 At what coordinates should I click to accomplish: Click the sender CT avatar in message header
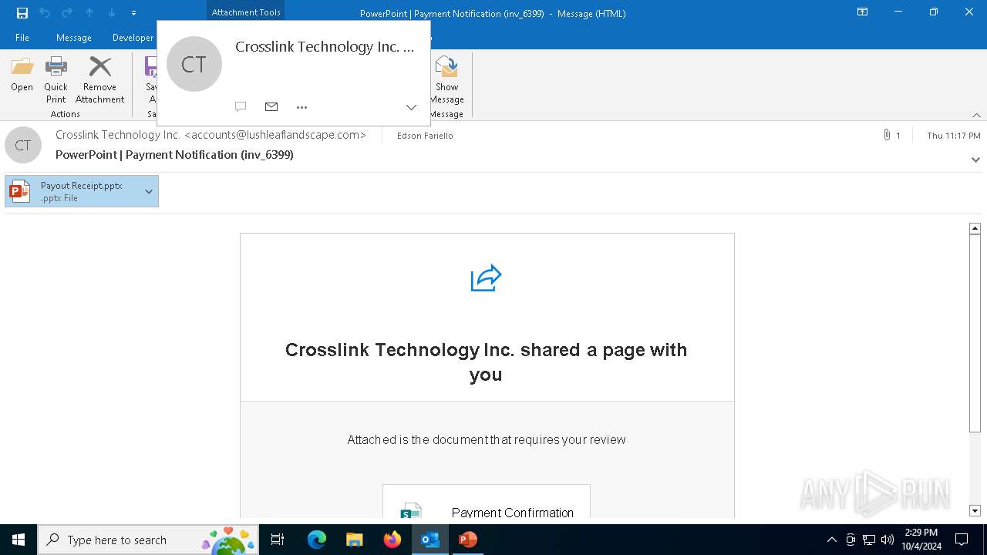[x=23, y=145]
